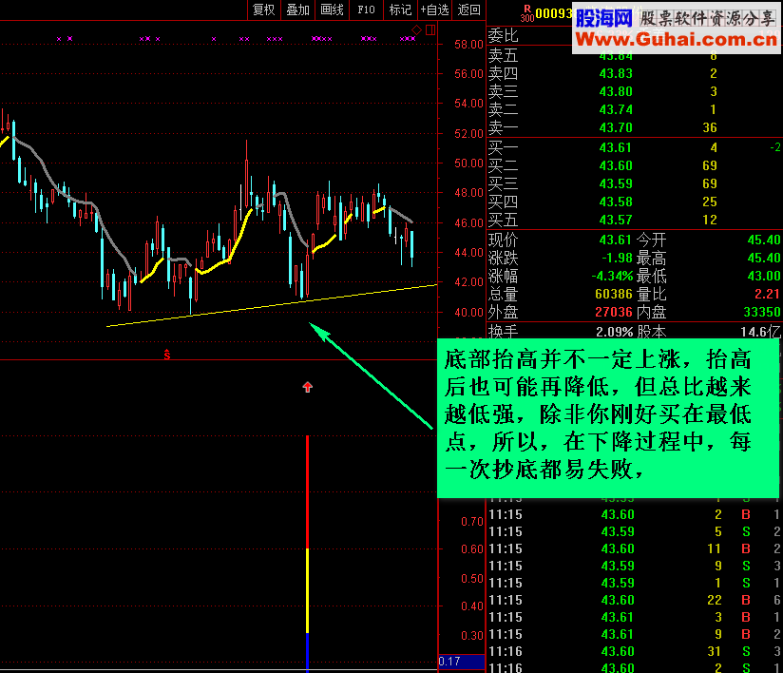Select the 卖三 price 43.80
Screen dimensions: 783x673
point(616,91)
